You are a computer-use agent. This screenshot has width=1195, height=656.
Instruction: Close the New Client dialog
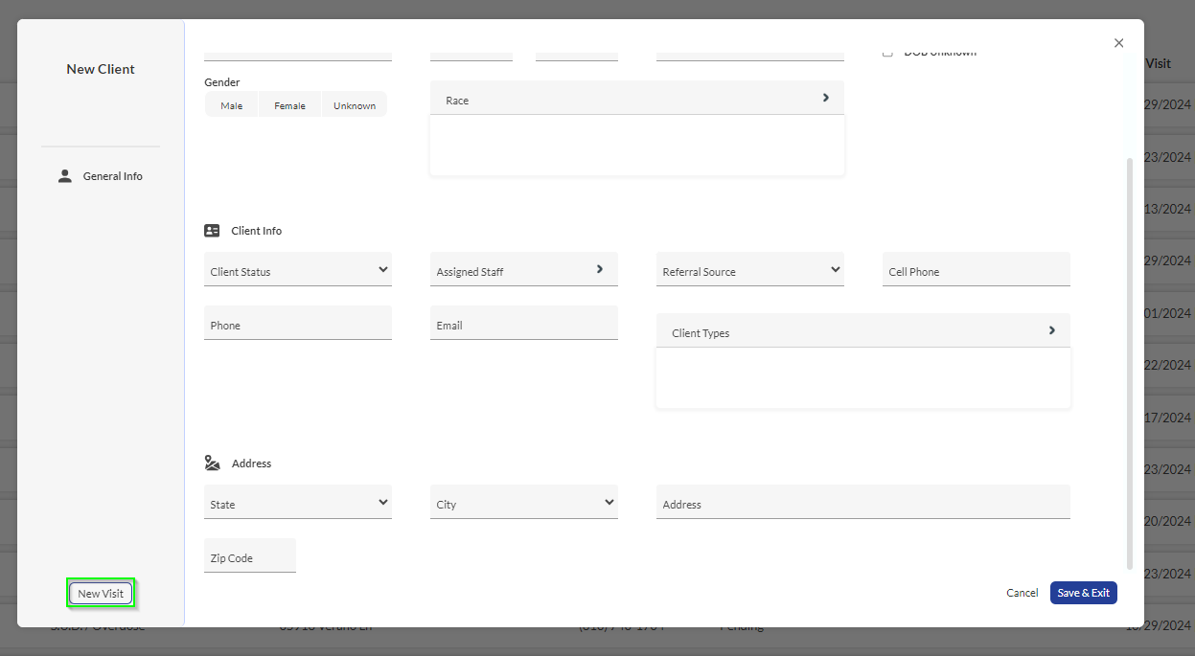point(1118,43)
